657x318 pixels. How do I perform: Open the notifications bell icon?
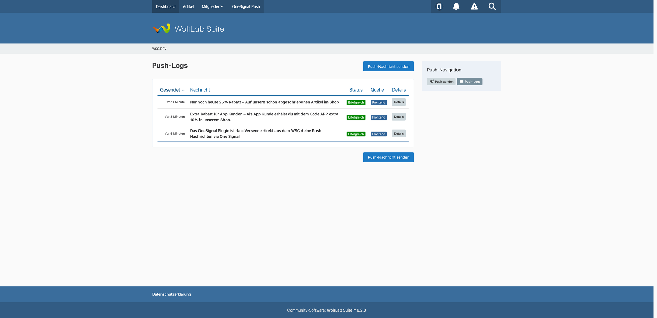coord(456,6)
